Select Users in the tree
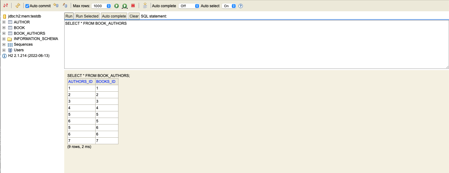The image size is (449, 173). click(19, 50)
